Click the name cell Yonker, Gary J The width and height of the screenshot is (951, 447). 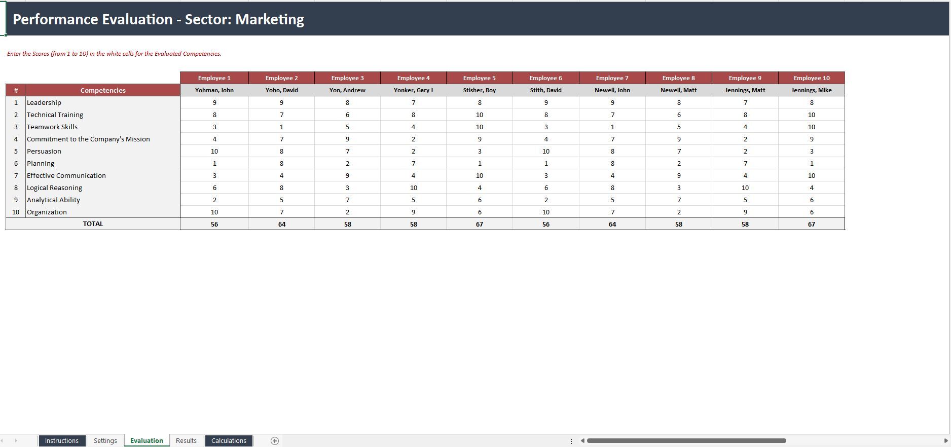[414, 90]
